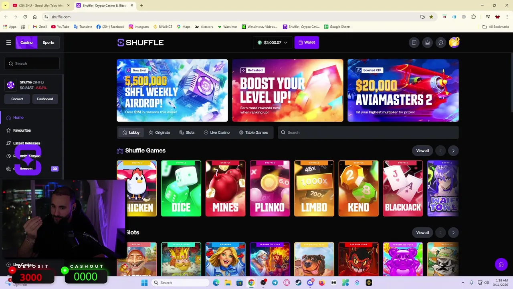Open Telegram from taskbar

[275, 283]
